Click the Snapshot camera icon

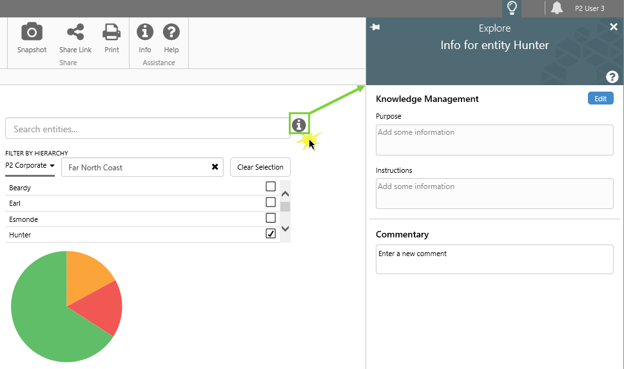tap(32, 32)
